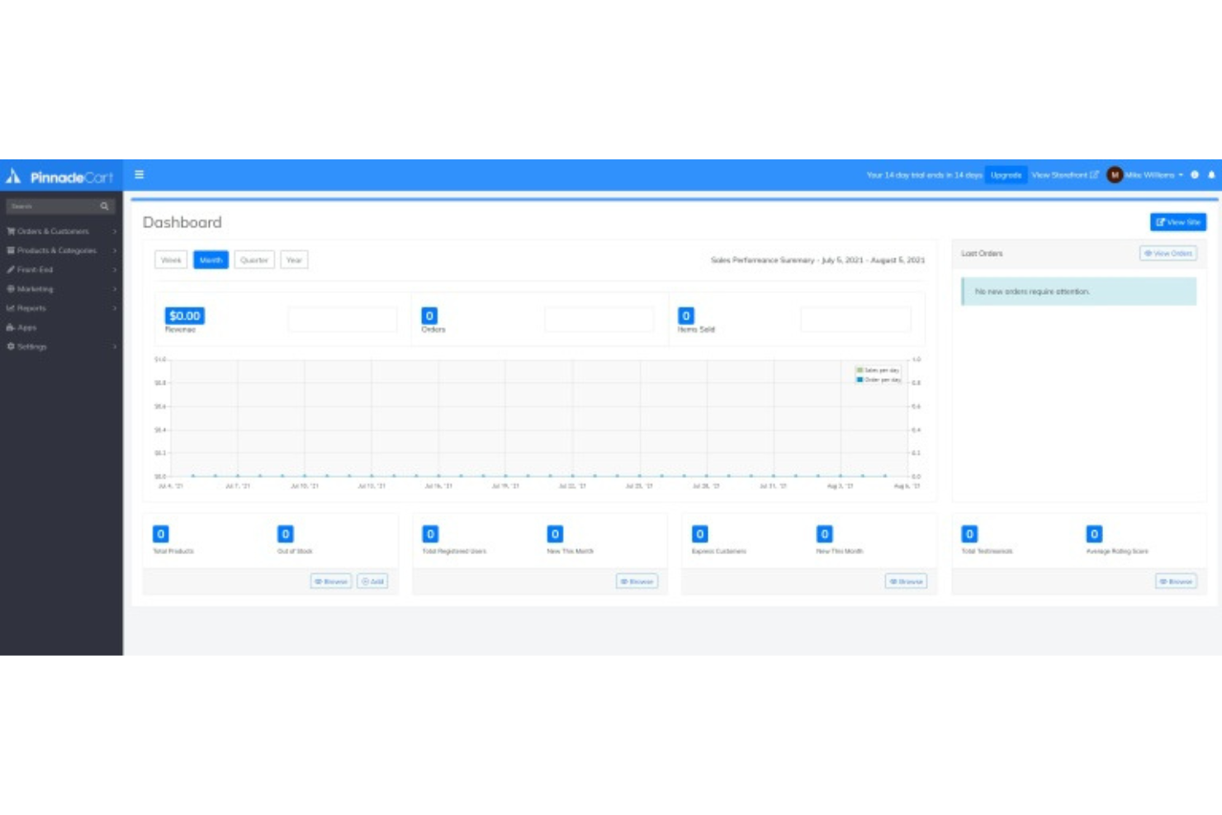Expand the Orders & Customers submenu arrow
Viewport: 1222px width, 815px height.
click(x=113, y=231)
